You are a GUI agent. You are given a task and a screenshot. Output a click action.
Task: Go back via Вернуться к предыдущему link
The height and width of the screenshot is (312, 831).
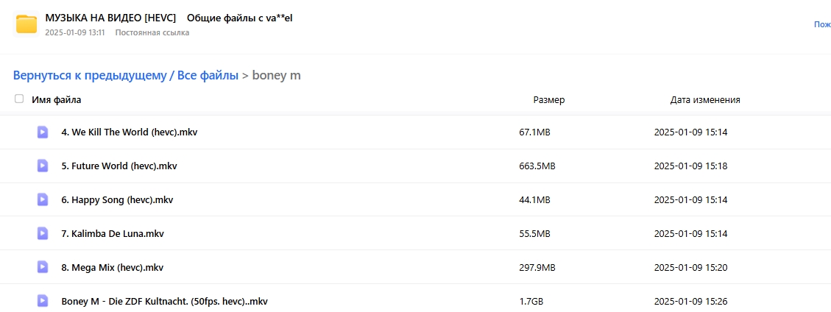(90, 75)
